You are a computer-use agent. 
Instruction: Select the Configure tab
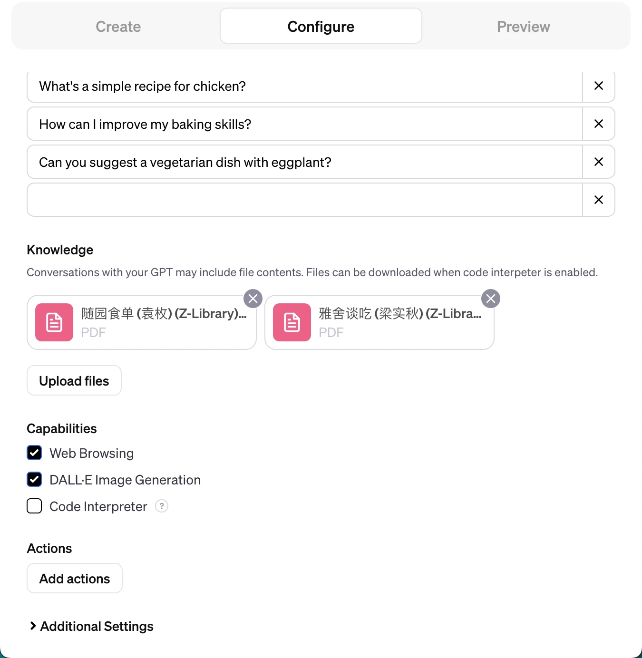tap(321, 26)
